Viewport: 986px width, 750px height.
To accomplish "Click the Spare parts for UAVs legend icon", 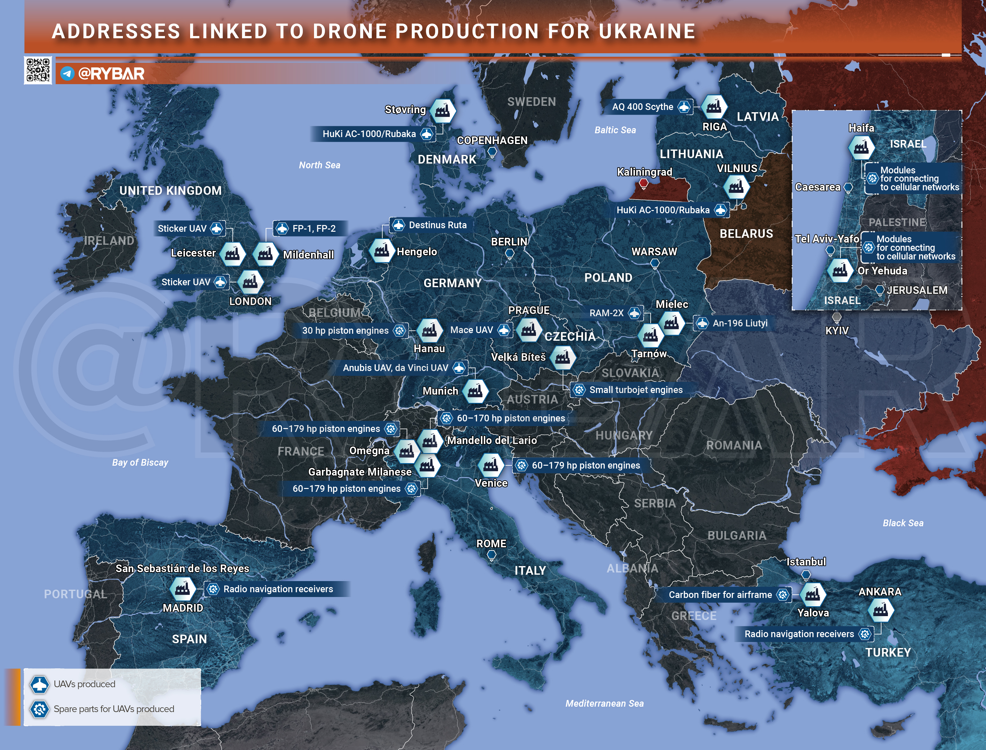I will (39, 709).
